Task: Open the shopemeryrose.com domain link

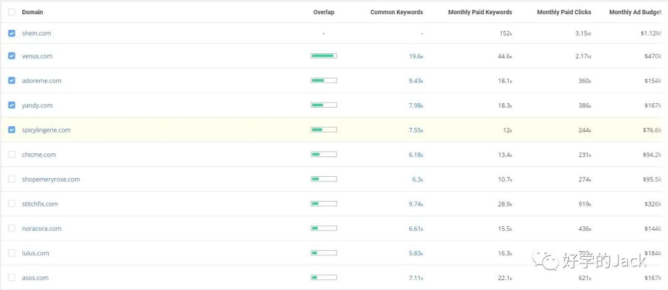Action: pos(51,179)
